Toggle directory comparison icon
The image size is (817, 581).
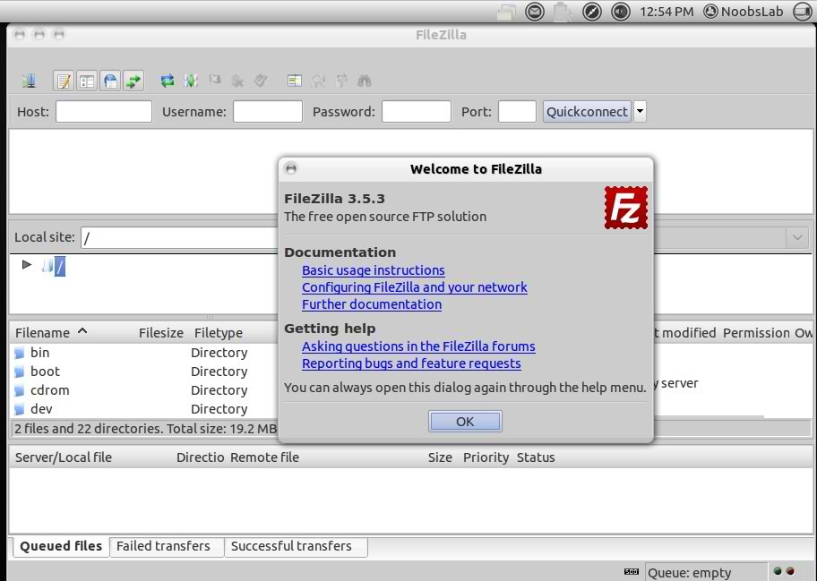point(318,81)
